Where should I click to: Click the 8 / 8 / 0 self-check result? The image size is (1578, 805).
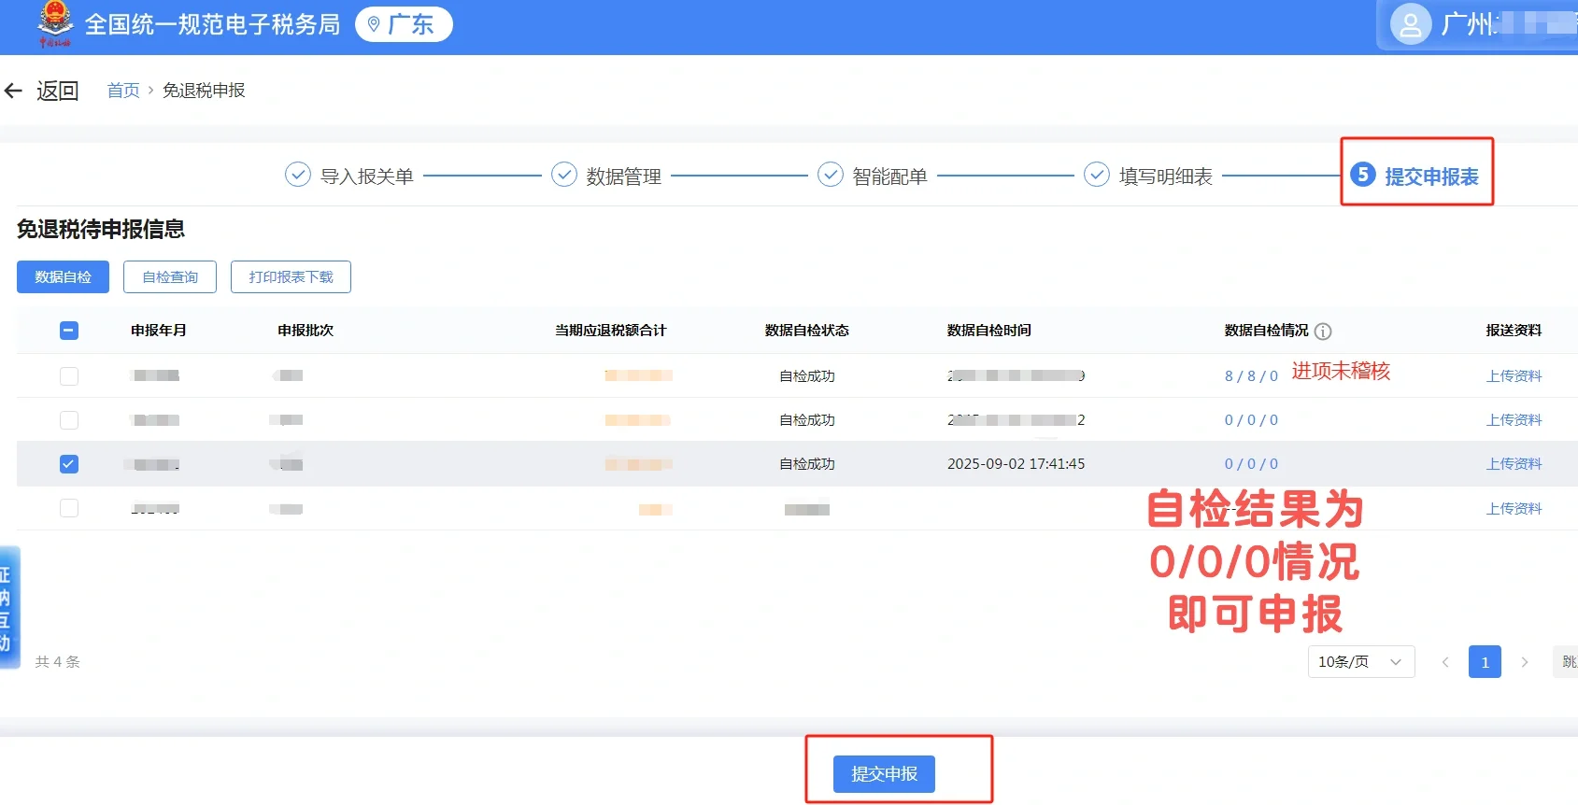click(x=1251, y=376)
